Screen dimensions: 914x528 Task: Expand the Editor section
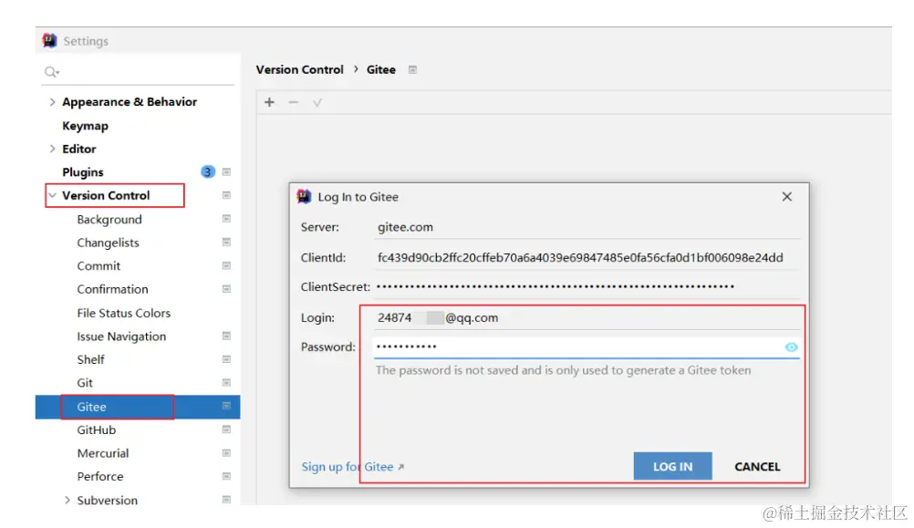click(53, 149)
